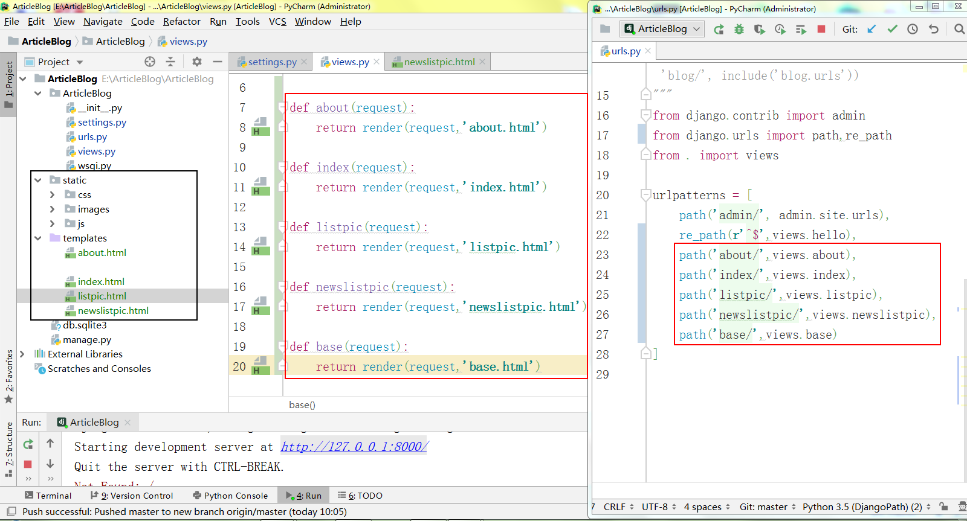Open the Refactor menu
The height and width of the screenshot is (521, 967).
[182, 22]
